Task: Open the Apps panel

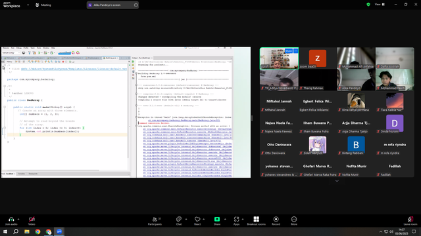Action: 236,221
